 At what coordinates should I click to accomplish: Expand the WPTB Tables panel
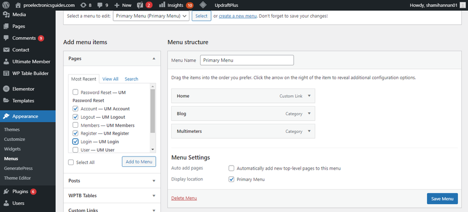coord(112,196)
